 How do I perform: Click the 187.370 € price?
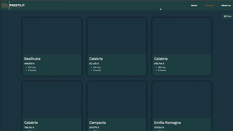tap(94, 128)
